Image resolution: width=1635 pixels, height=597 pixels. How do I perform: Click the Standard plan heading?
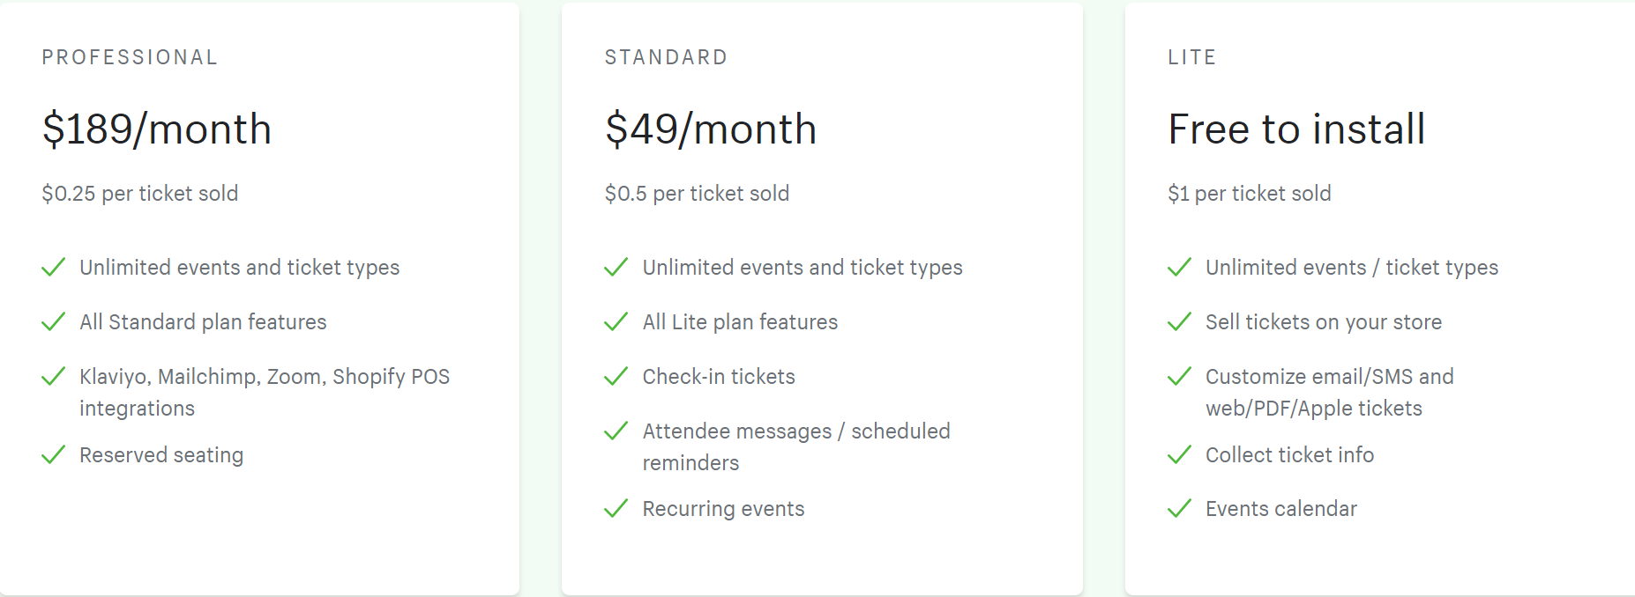coord(666,57)
